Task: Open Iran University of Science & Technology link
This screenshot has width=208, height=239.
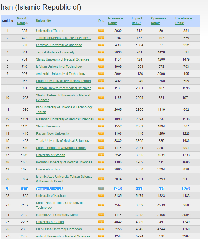Action: pyautogui.click(x=64, y=109)
